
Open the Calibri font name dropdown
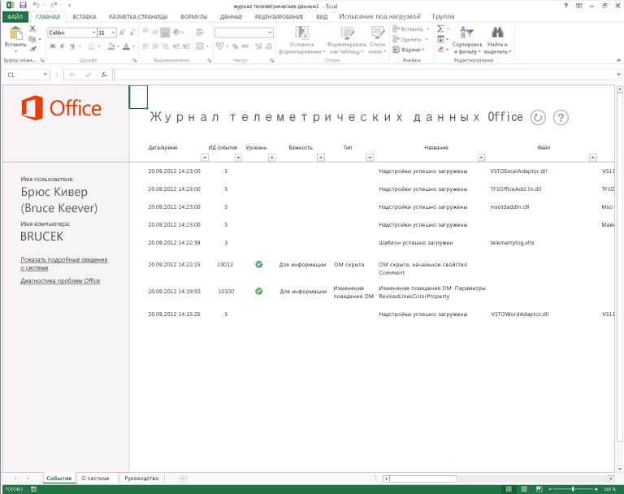94,32
